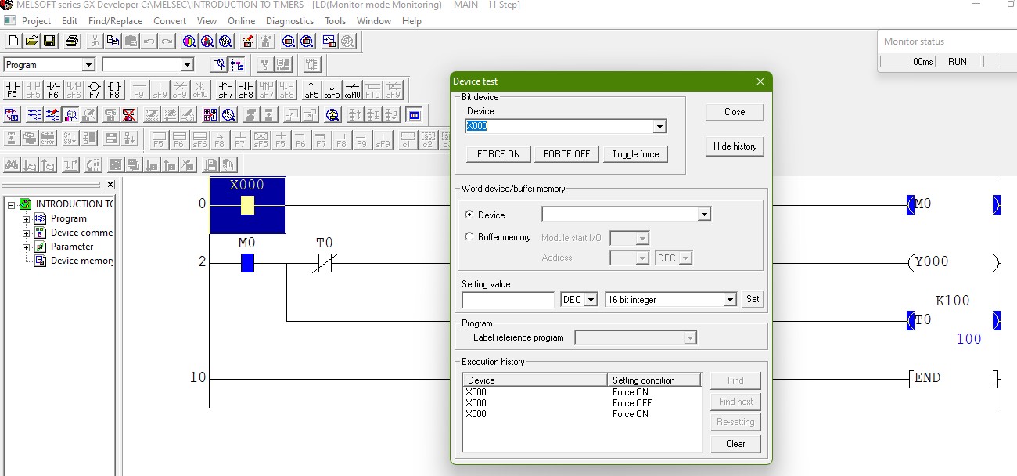The image size is (1017, 476).
Task: Open the Project menu
Action: pyautogui.click(x=37, y=21)
